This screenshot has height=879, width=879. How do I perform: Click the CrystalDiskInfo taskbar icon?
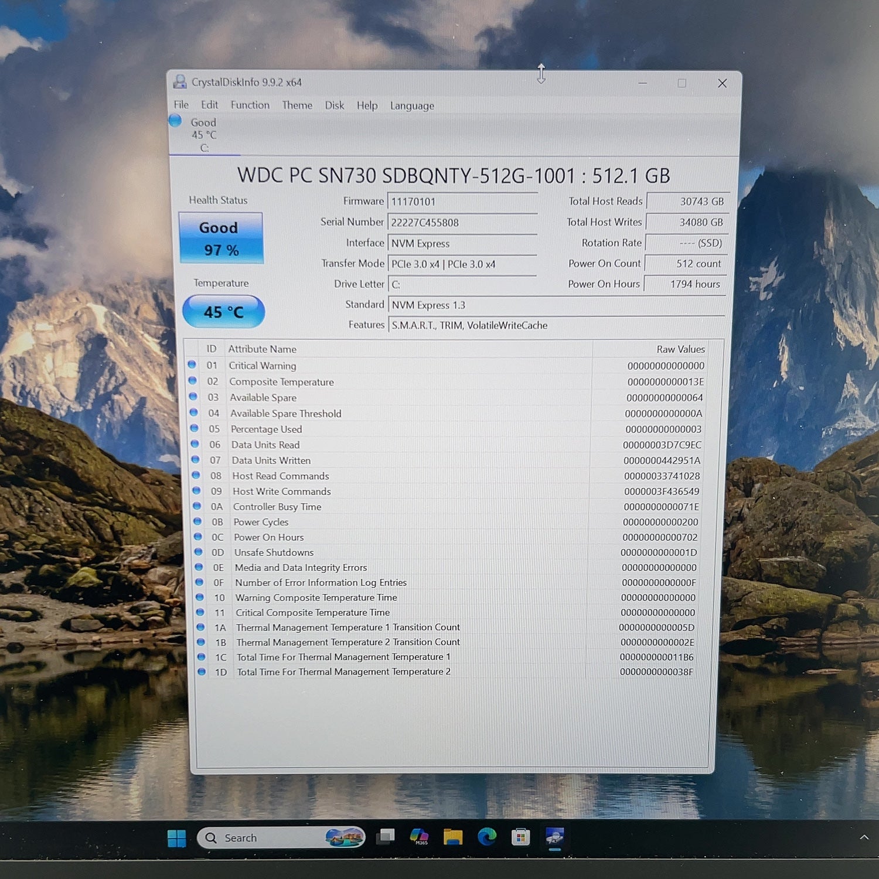[554, 837]
